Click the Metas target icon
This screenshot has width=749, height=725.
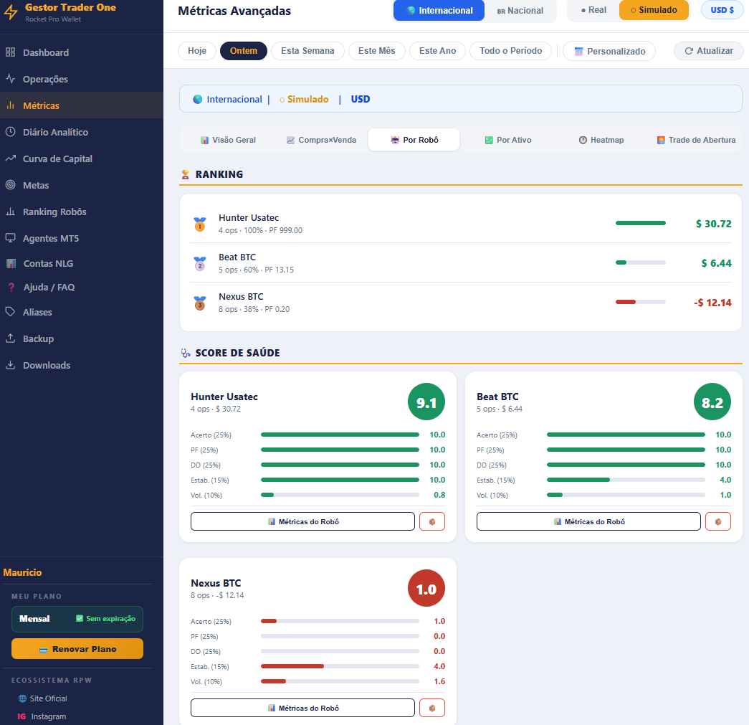tap(11, 185)
